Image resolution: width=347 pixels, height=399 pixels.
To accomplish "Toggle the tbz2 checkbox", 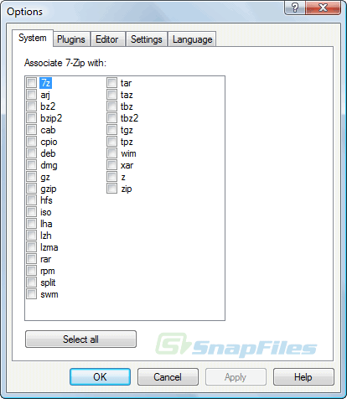I will 111,118.
